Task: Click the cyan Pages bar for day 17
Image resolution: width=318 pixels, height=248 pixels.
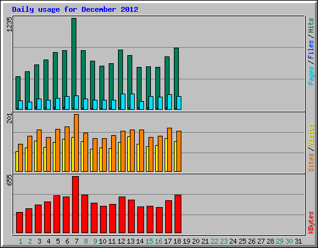Action: point(170,102)
